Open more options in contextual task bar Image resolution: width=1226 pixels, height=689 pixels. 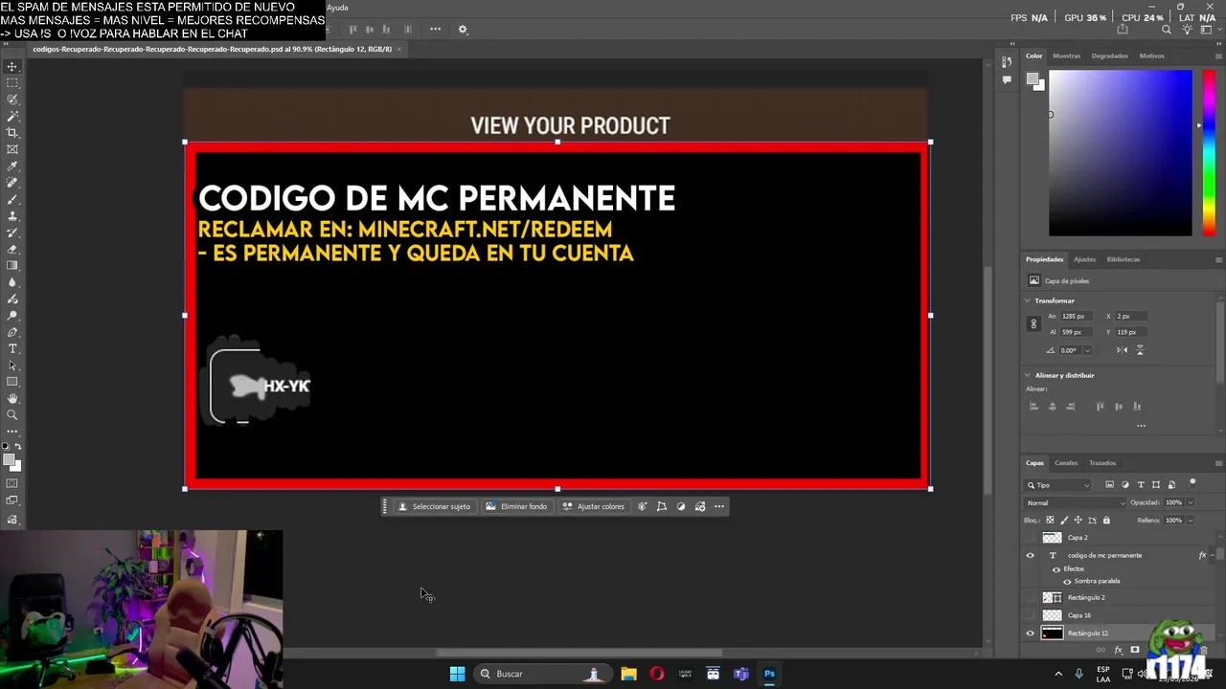click(719, 506)
